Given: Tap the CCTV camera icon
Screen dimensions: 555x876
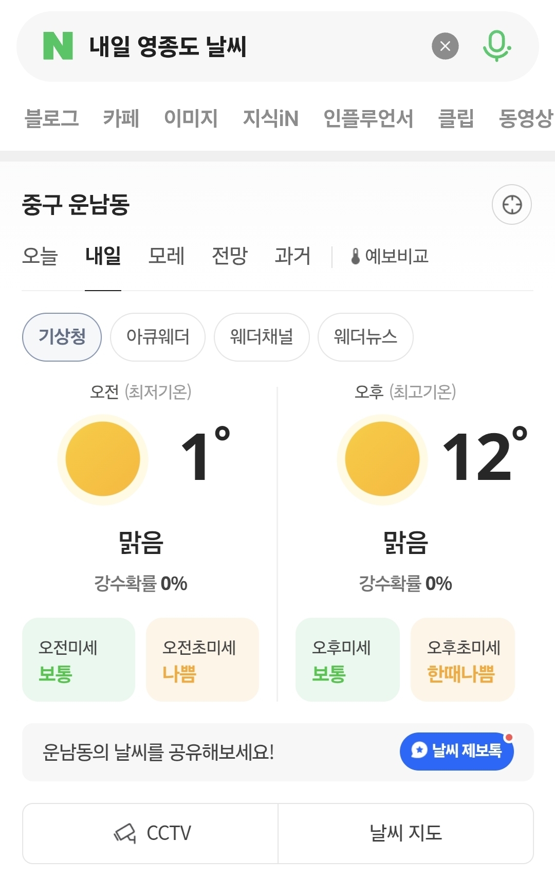Looking at the screenshot, I should [125, 833].
